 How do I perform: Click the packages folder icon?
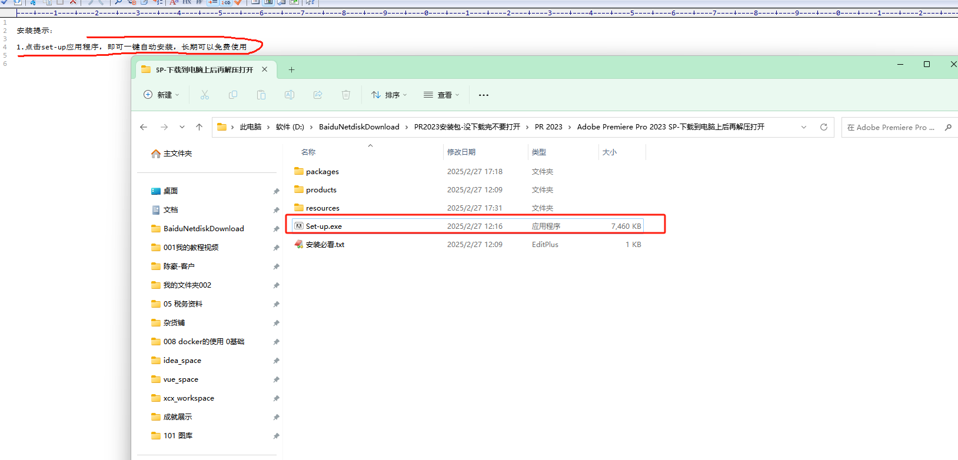pyautogui.click(x=299, y=171)
